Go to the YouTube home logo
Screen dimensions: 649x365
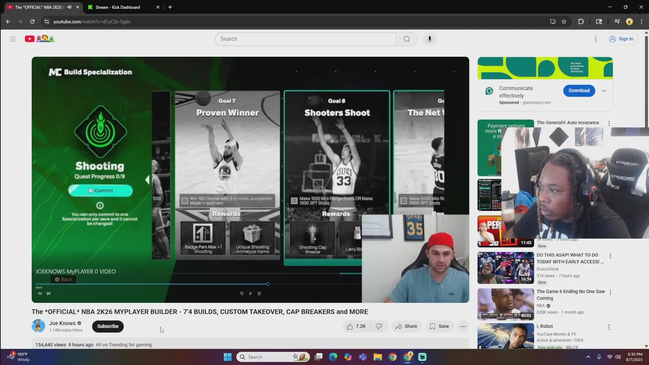click(x=40, y=39)
